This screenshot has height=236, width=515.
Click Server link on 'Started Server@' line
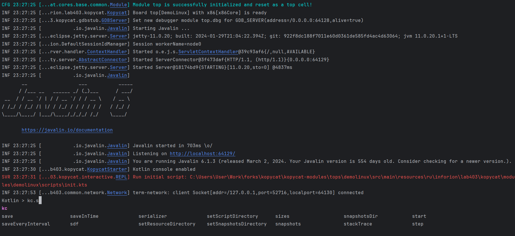click(x=119, y=67)
